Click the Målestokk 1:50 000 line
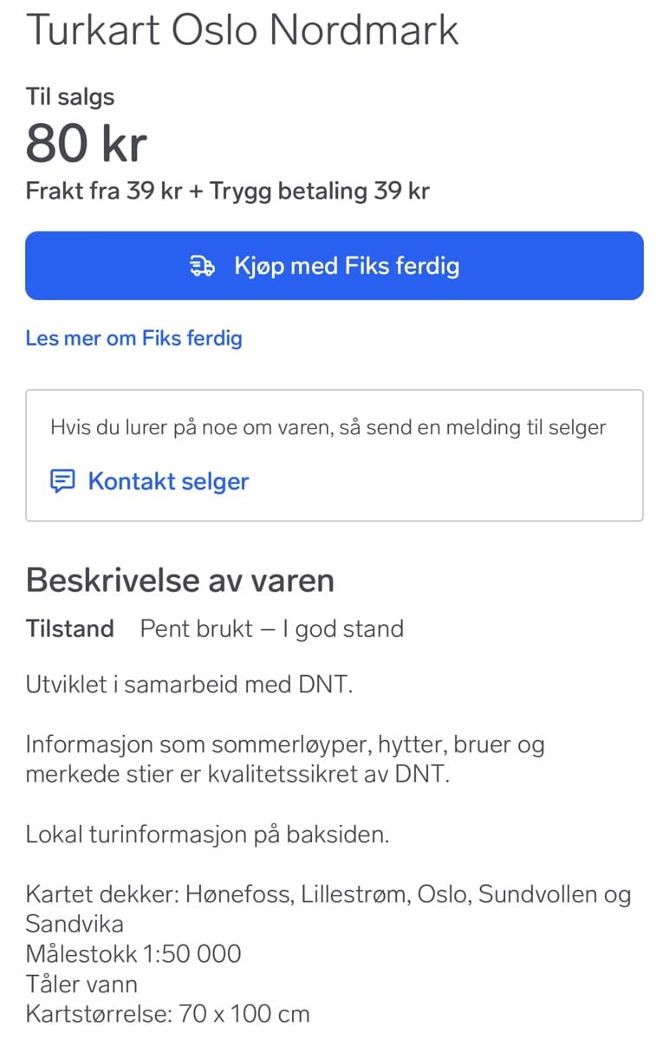Image resolution: width=669 pixels, height=1040 pixels. point(133,954)
